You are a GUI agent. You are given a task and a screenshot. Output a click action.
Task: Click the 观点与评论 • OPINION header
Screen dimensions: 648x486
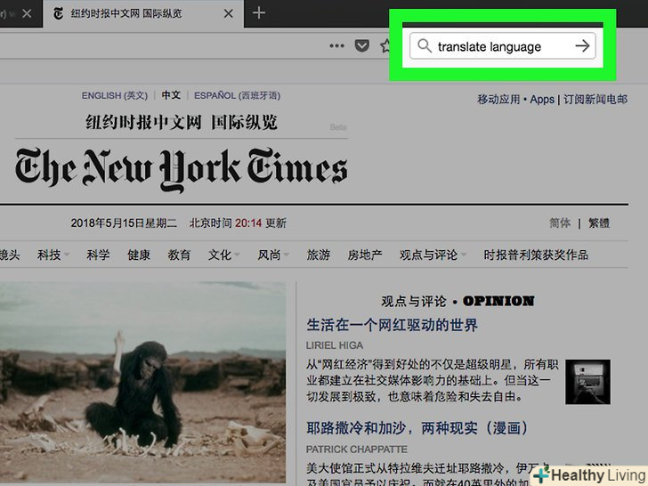coord(458,301)
